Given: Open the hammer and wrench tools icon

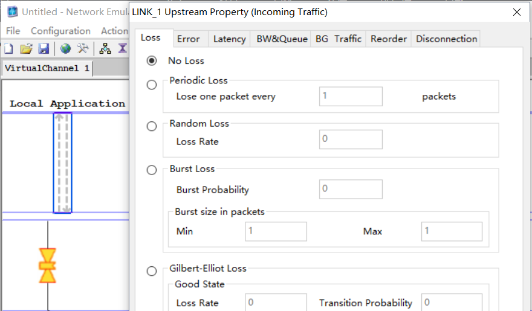Looking at the screenshot, I should 83,48.
